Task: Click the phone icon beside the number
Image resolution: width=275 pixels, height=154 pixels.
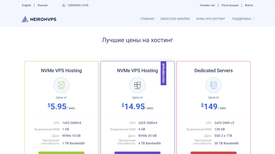Action: click(64, 5)
